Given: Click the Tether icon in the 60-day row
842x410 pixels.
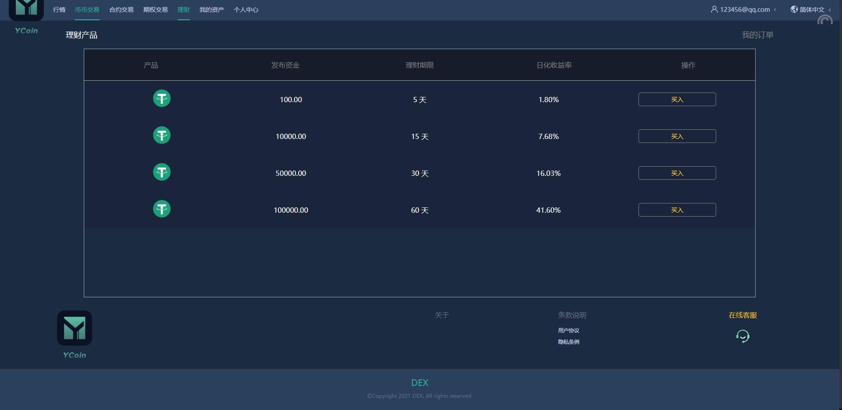Looking at the screenshot, I should (161, 209).
